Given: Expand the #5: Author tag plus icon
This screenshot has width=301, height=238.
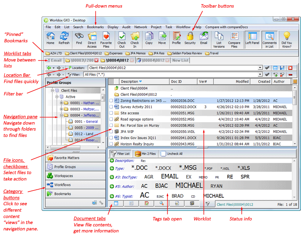Looking at the screenshot, I should (x=112, y=186).
